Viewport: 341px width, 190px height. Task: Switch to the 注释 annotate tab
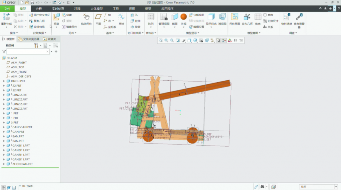[x=77, y=9]
